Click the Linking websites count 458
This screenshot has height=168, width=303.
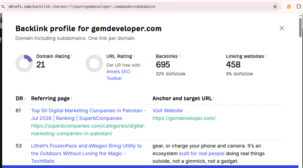[233, 65]
